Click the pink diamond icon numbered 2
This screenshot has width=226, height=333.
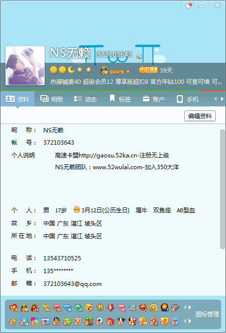click(x=121, y=307)
